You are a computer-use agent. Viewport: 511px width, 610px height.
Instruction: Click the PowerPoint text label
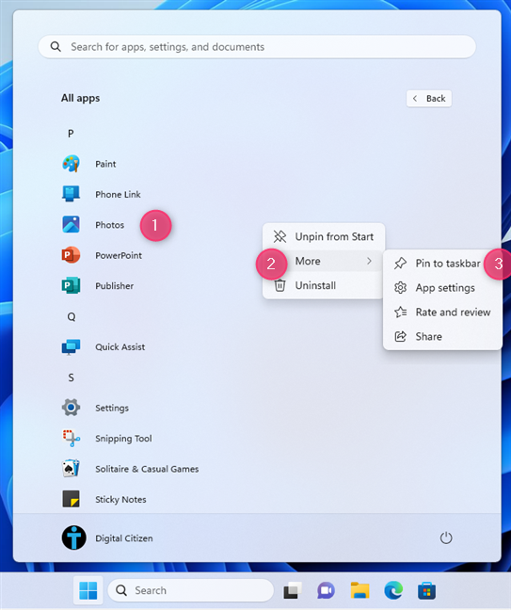[119, 255]
